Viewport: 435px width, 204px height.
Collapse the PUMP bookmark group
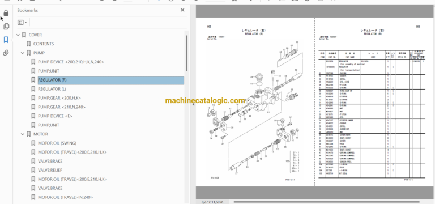coord(23,53)
